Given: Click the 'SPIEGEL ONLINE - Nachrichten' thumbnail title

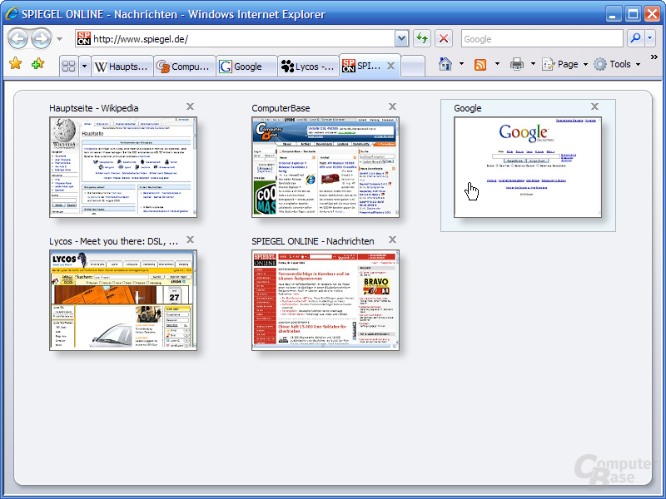Looking at the screenshot, I should pyautogui.click(x=313, y=241).
